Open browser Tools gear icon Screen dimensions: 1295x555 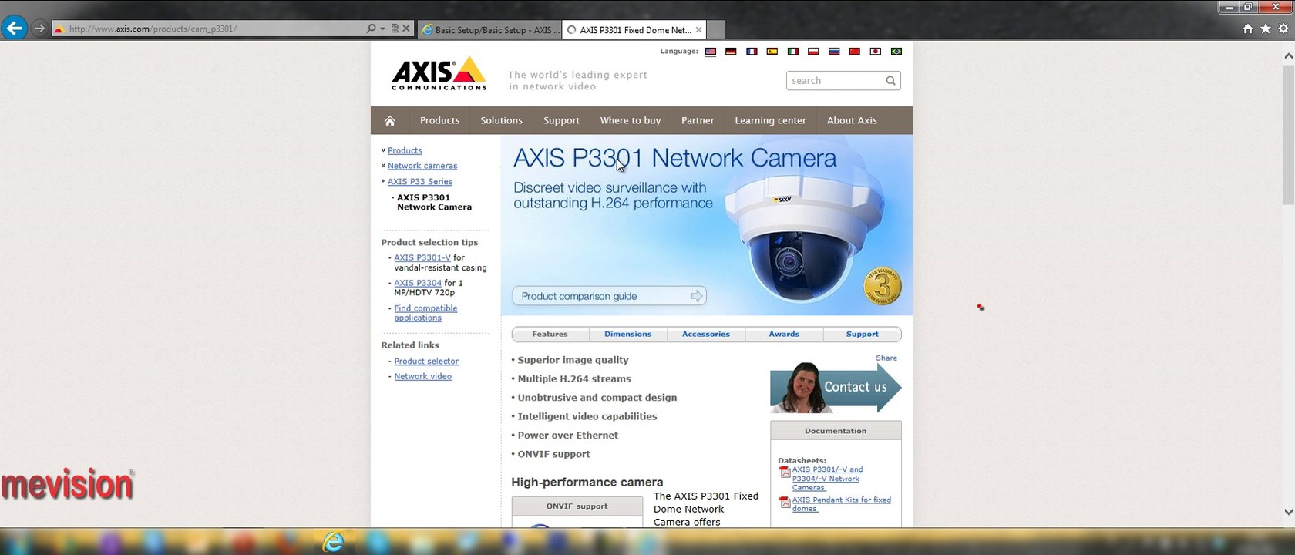[x=1283, y=29]
